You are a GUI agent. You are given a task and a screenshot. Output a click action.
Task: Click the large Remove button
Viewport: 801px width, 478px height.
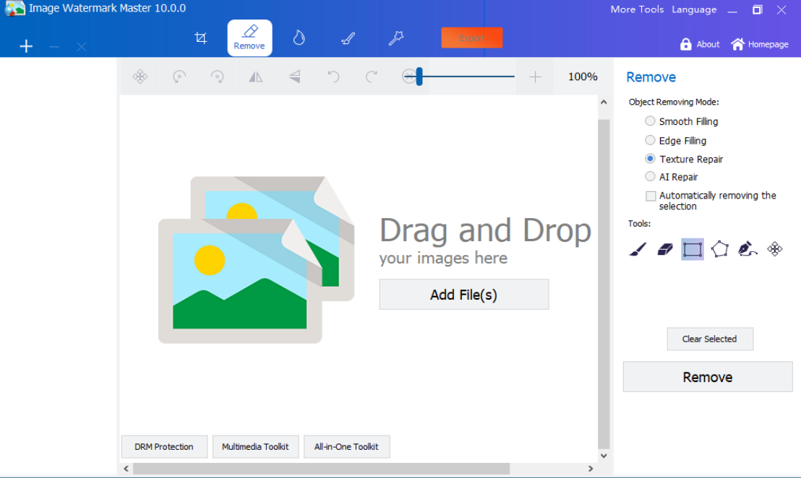click(708, 377)
